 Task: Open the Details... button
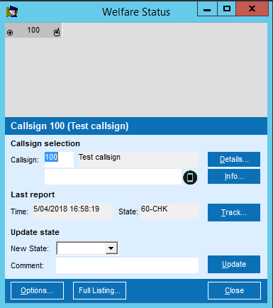tap(234, 159)
